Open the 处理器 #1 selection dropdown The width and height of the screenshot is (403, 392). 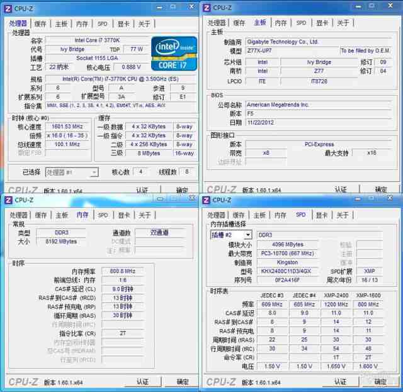[x=72, y=172]
